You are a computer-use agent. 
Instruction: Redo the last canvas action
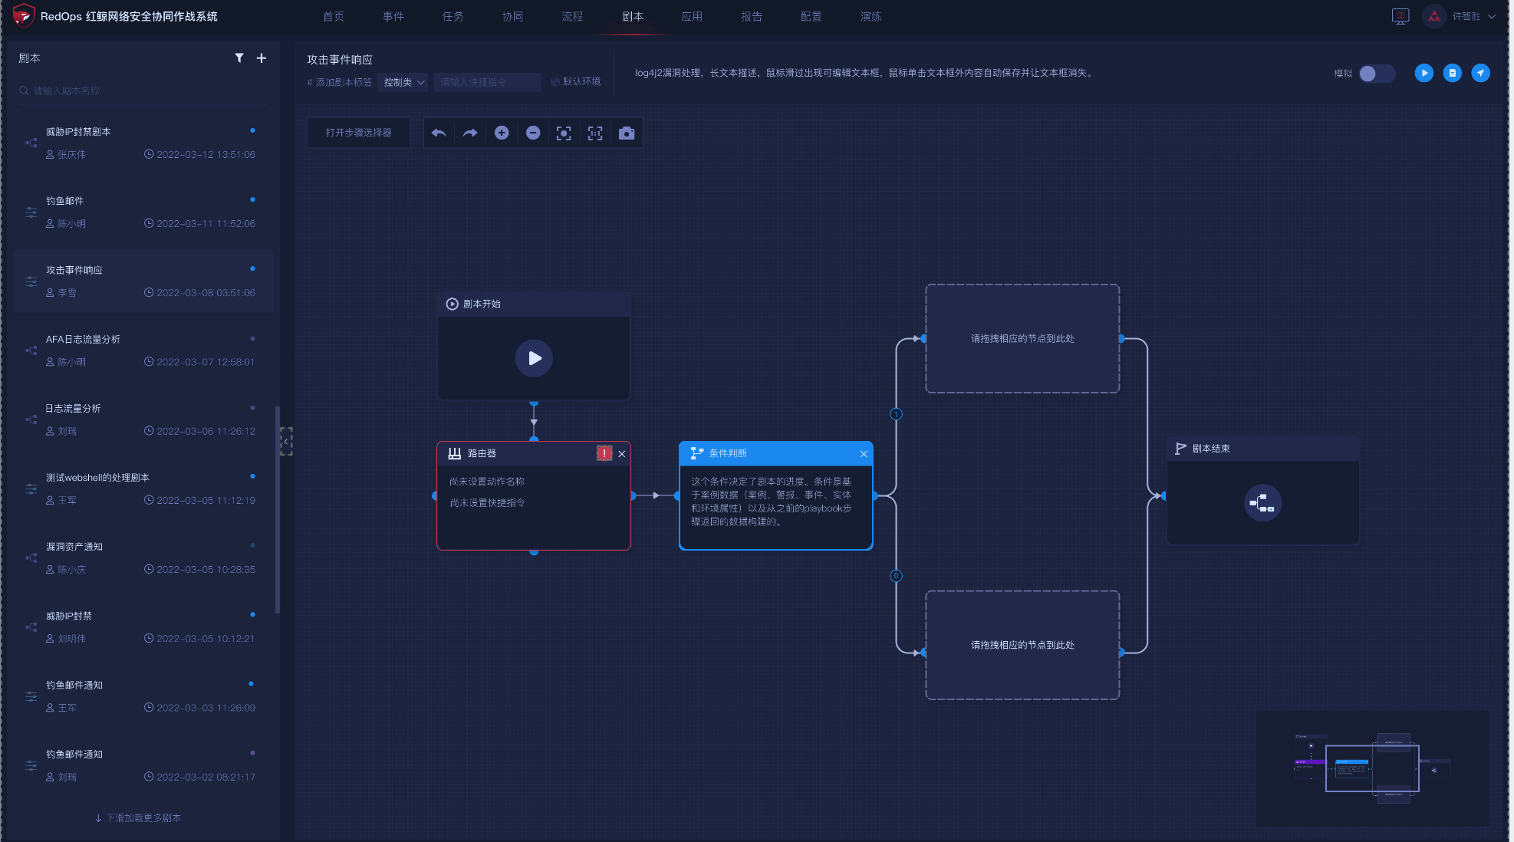tap(470, 133)
